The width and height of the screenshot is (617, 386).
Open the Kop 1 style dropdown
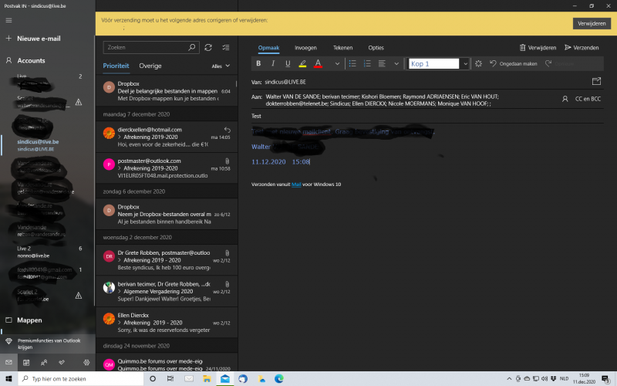point(462,63)
